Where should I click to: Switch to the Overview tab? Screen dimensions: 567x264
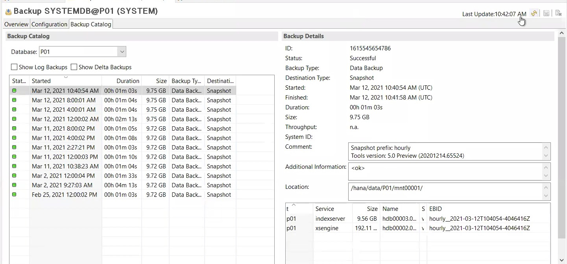(x=16, y=24)
